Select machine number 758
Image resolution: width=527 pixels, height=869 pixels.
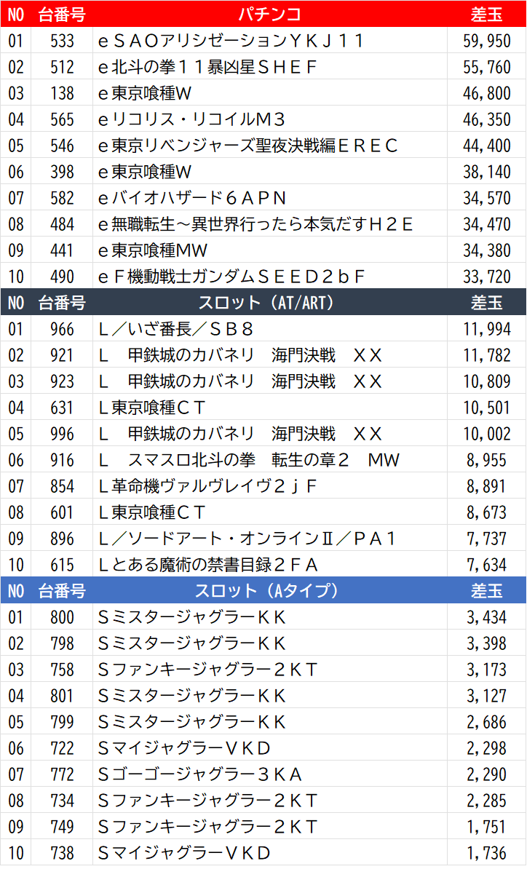pos(62,670)
